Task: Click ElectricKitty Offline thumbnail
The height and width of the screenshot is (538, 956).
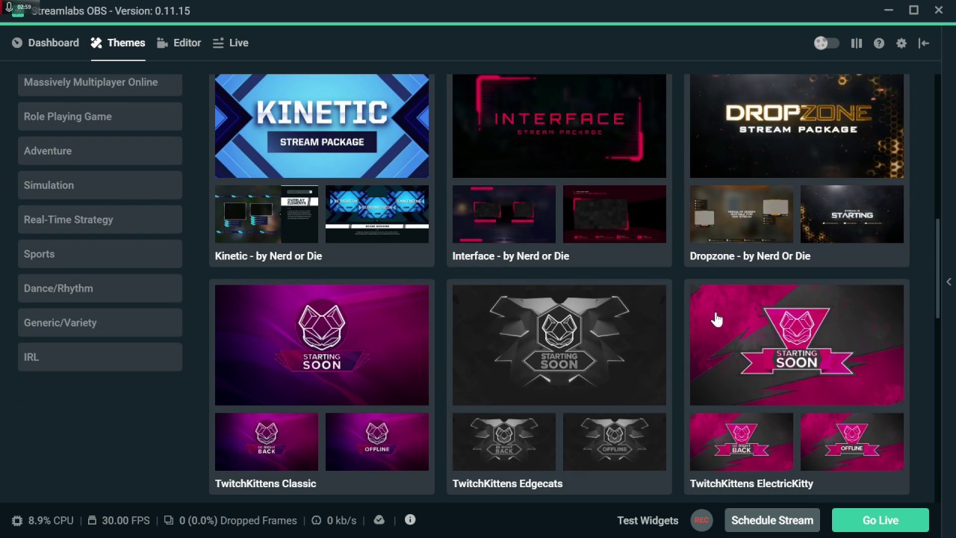Action: 852,442
